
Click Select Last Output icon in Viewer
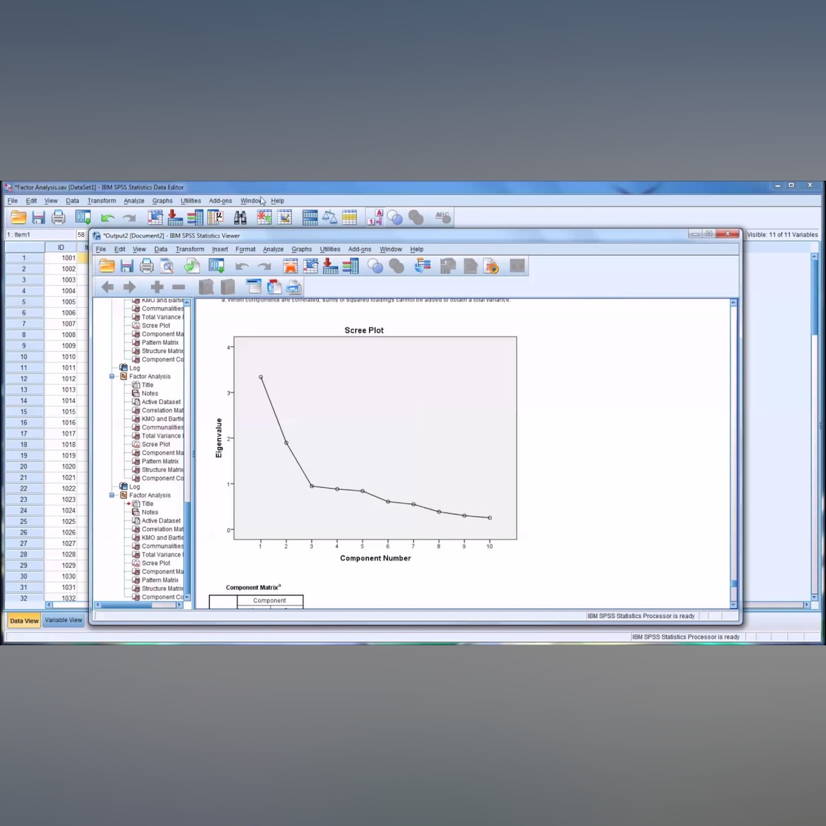click(x=422, y=266)
